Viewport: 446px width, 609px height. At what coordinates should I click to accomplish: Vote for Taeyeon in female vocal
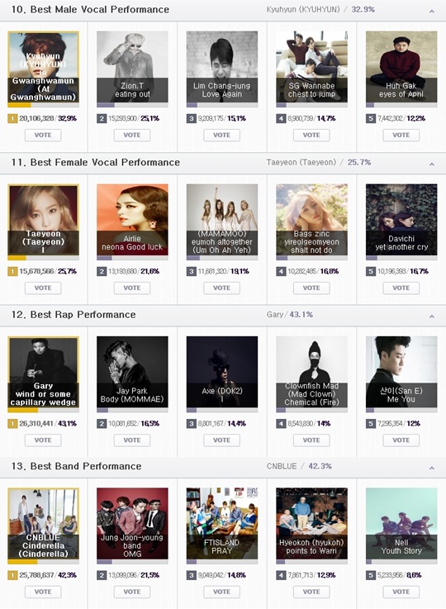tap(43, 288)
